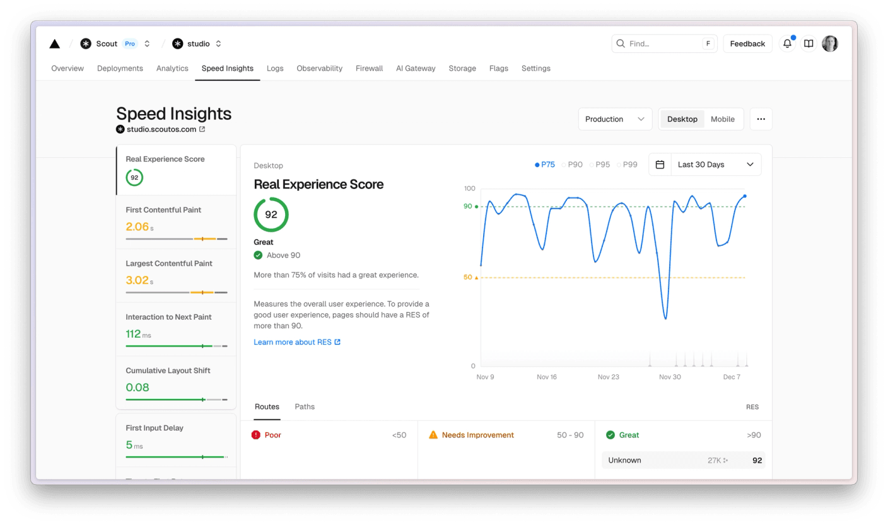Switch to the Paths tab
This screenshot has height=525, width=888.
click(x=305, y=407)
